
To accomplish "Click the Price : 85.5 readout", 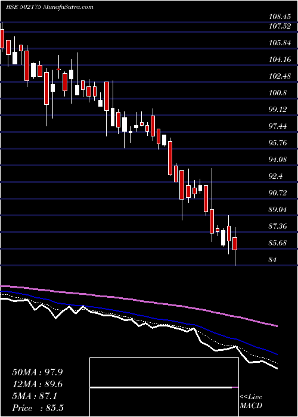I will click(x=38, y=408).
